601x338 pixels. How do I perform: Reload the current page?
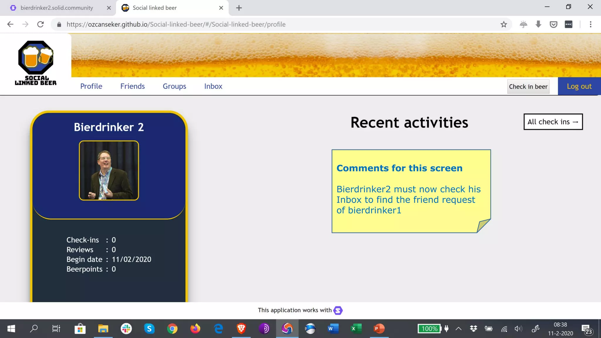click(40, 24)
